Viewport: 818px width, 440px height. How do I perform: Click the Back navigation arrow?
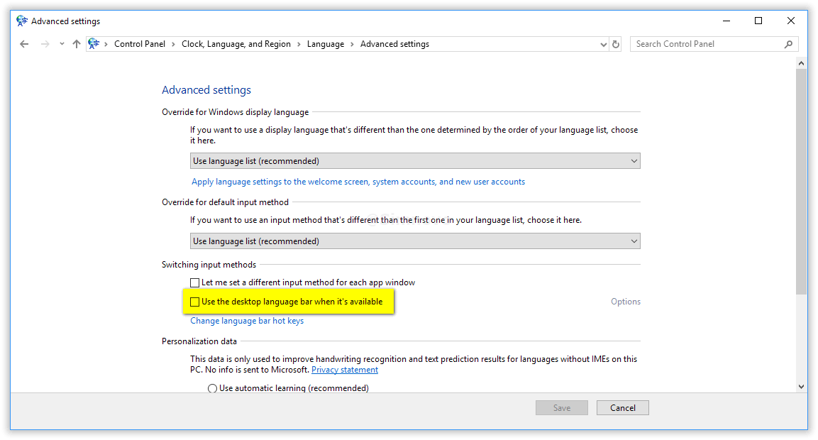pos(24,44)
